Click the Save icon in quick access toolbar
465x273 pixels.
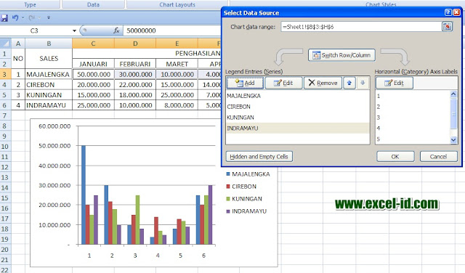pyautogui.click(x=4, y=18)
